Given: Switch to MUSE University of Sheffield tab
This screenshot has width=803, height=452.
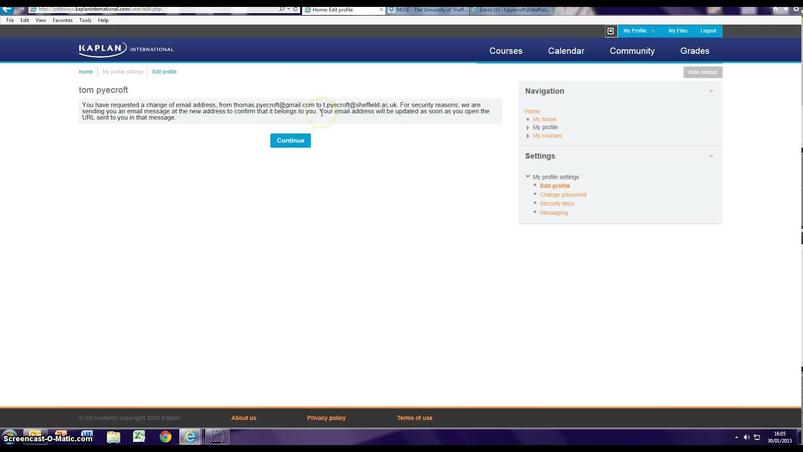Looking at the screenshot, I should [428, 10].
